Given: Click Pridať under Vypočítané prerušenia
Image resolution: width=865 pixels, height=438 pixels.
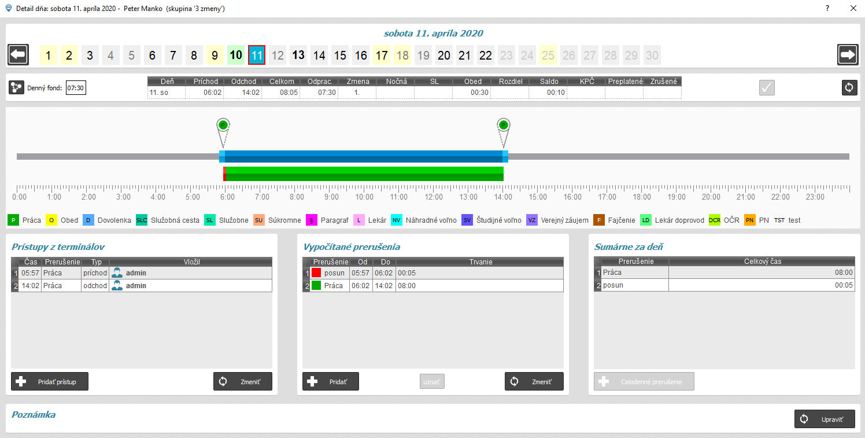Looking at the screenshot, I should pos(331,381).
